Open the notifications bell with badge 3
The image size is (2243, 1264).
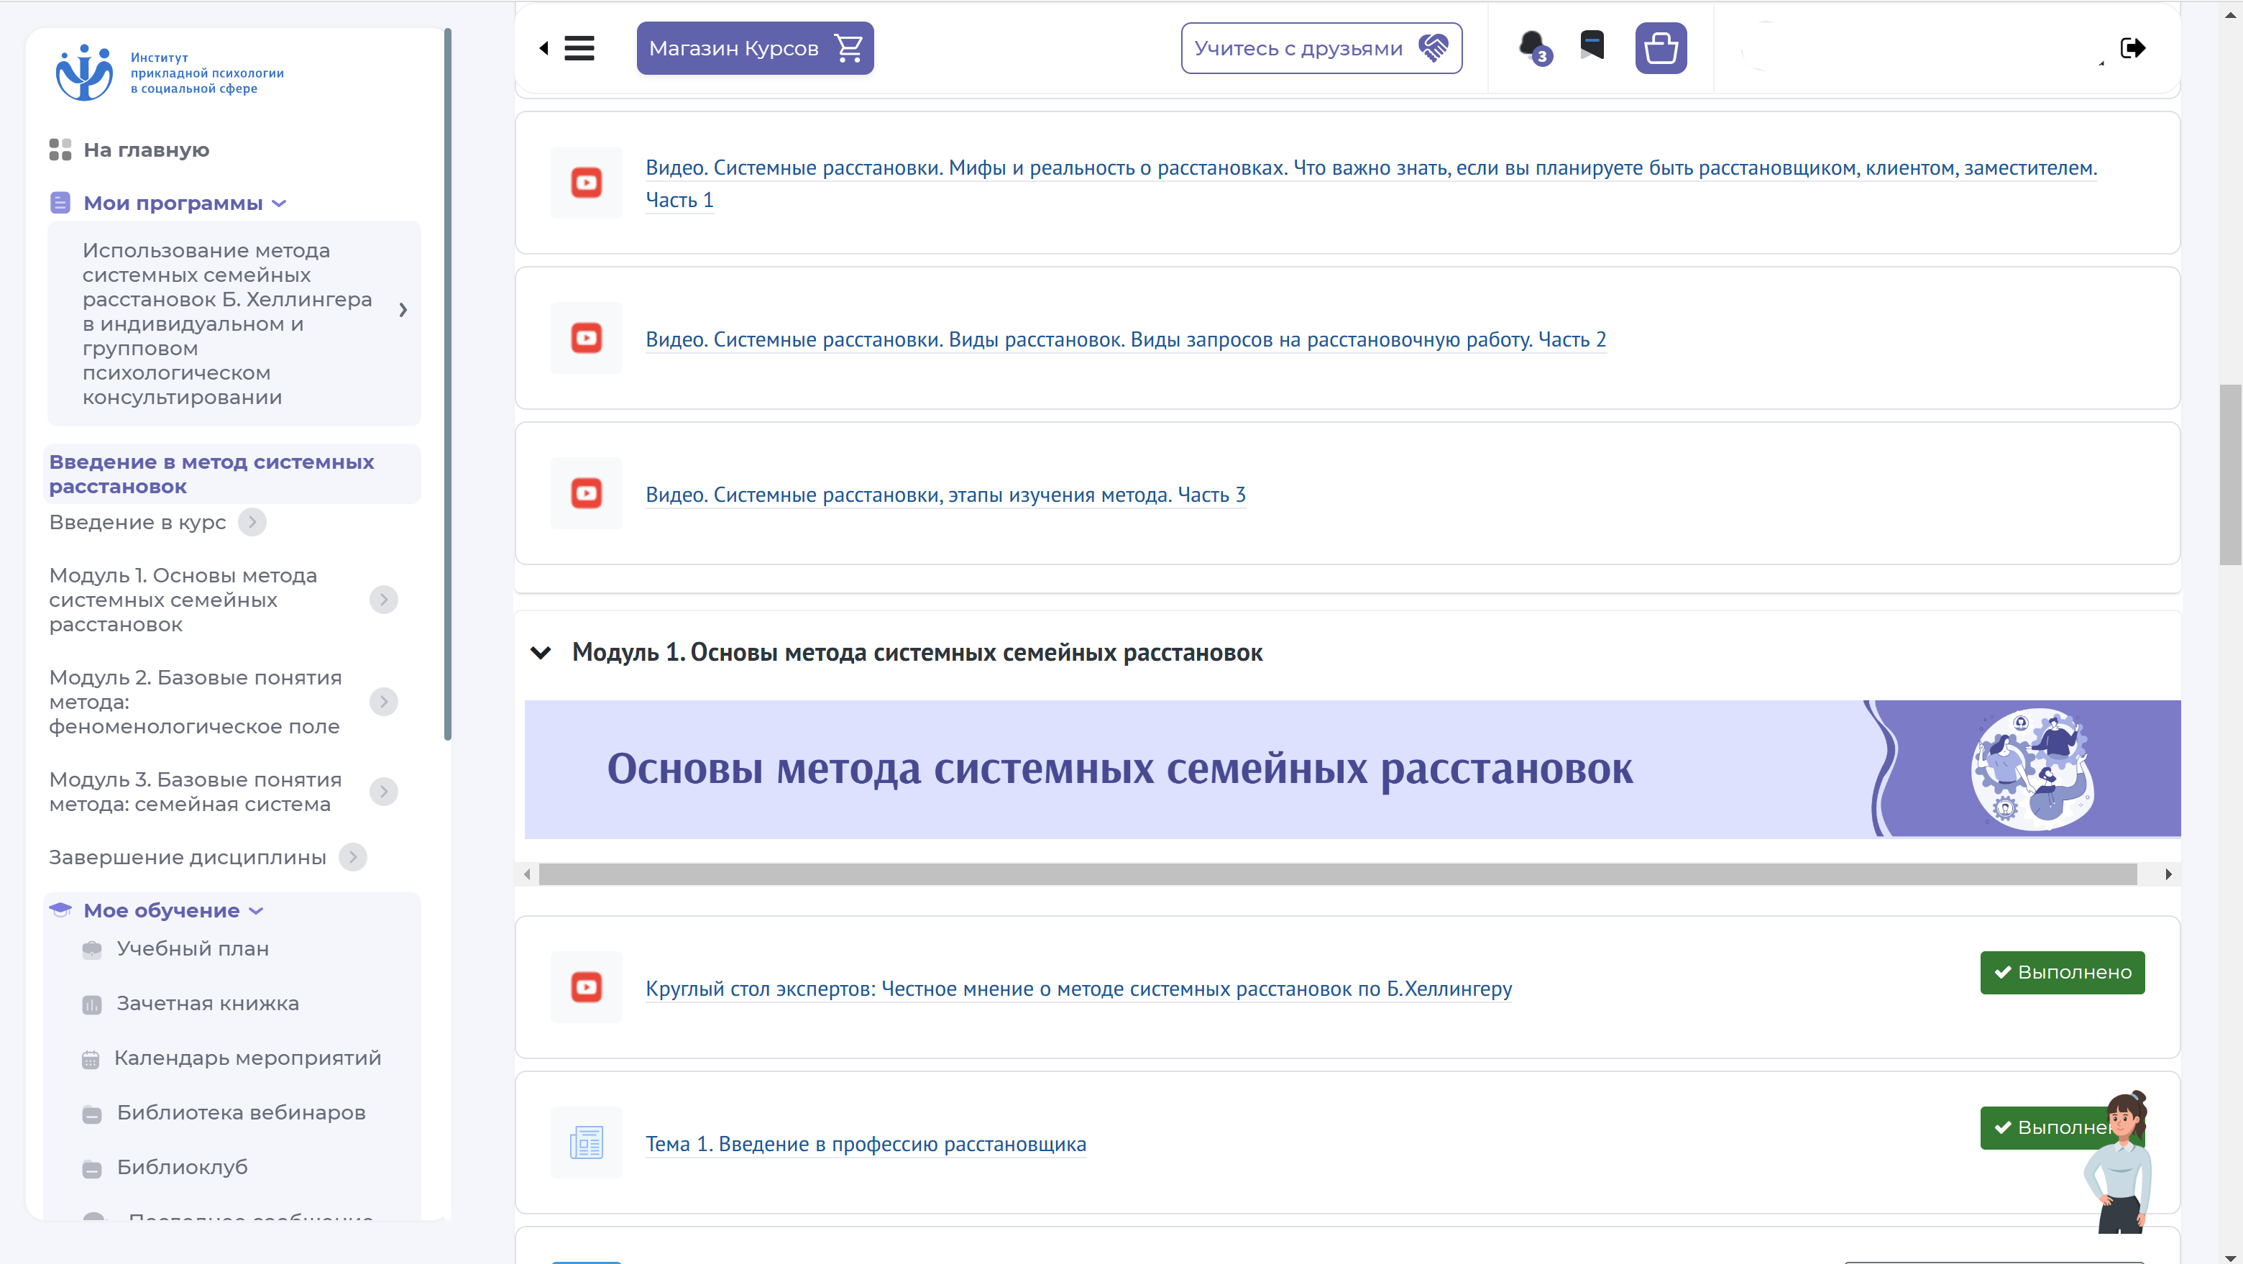click(x=1533, y=47)
